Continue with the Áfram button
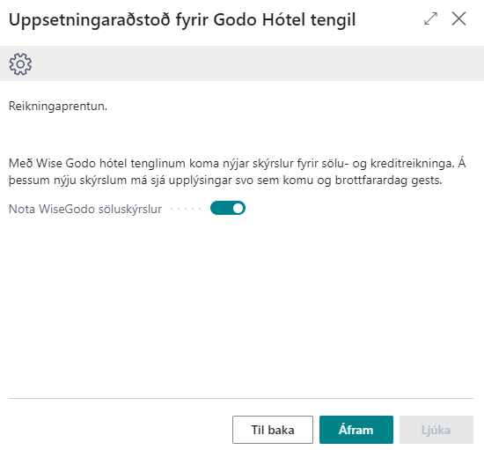 click(x=356, y=430)
